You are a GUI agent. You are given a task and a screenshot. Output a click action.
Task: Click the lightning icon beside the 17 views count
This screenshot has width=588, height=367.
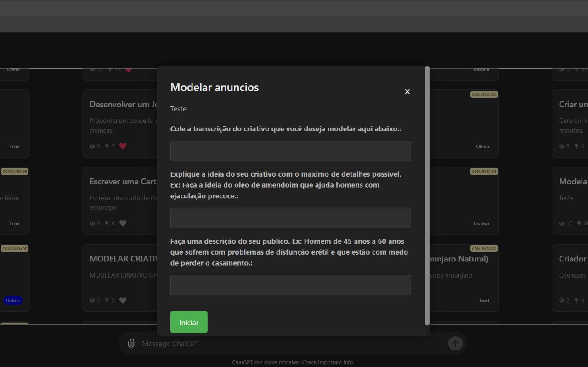[x=579, y=223]
